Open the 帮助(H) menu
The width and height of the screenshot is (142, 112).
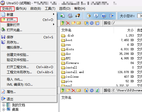[80, 9]
